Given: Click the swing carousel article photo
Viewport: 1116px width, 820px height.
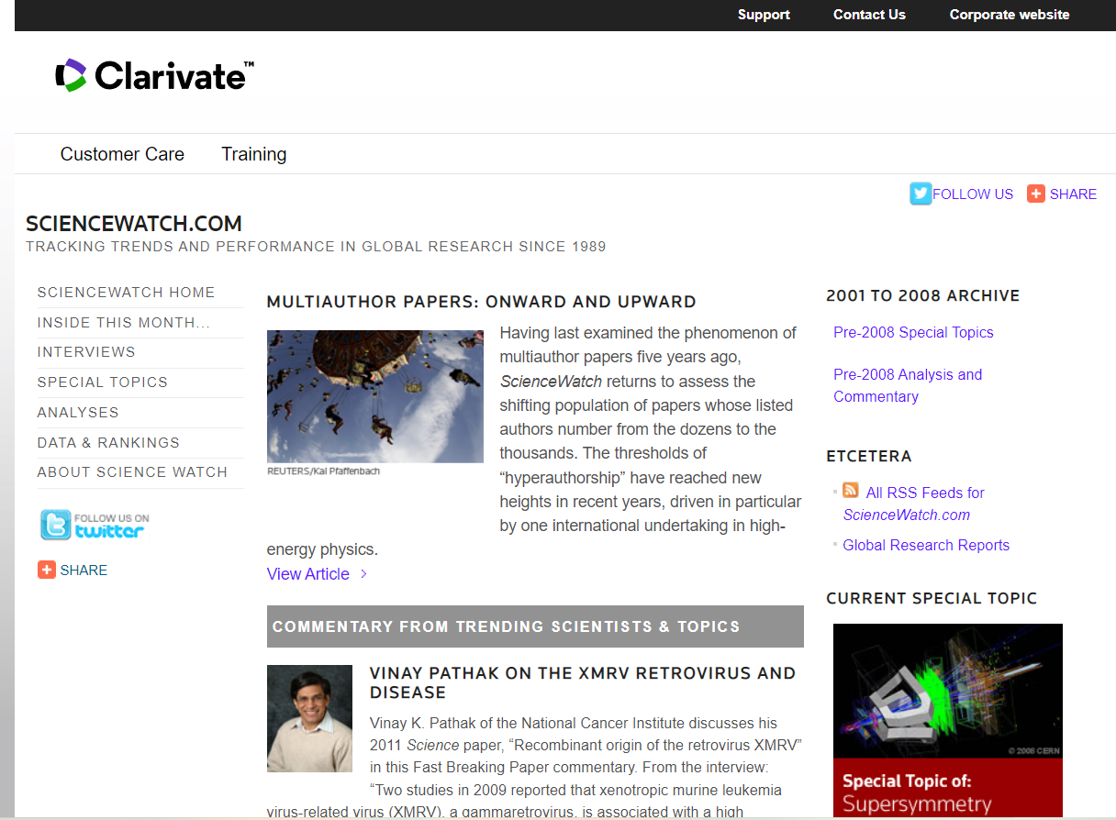Looking at the screenshot, I should point(375,396).
